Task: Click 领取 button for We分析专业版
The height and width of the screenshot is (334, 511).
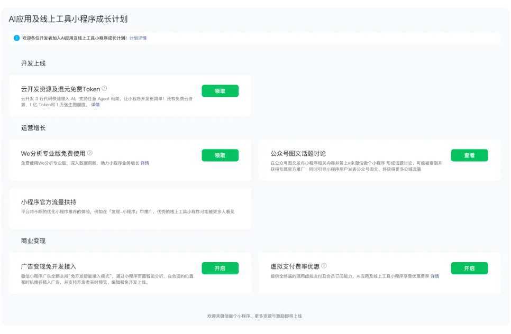Action: tap(220, 155)
